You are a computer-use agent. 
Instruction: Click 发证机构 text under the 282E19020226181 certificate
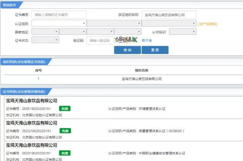coord(34,115)
